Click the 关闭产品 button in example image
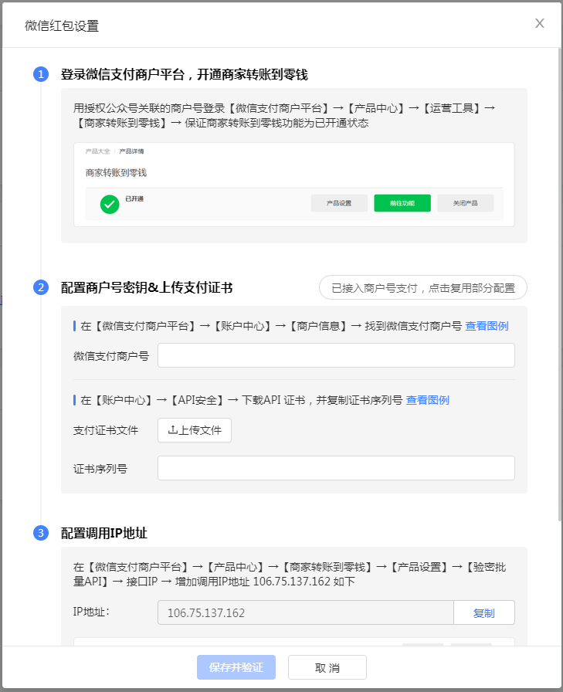Screen dimensions: 563x692 click(465, 203)
